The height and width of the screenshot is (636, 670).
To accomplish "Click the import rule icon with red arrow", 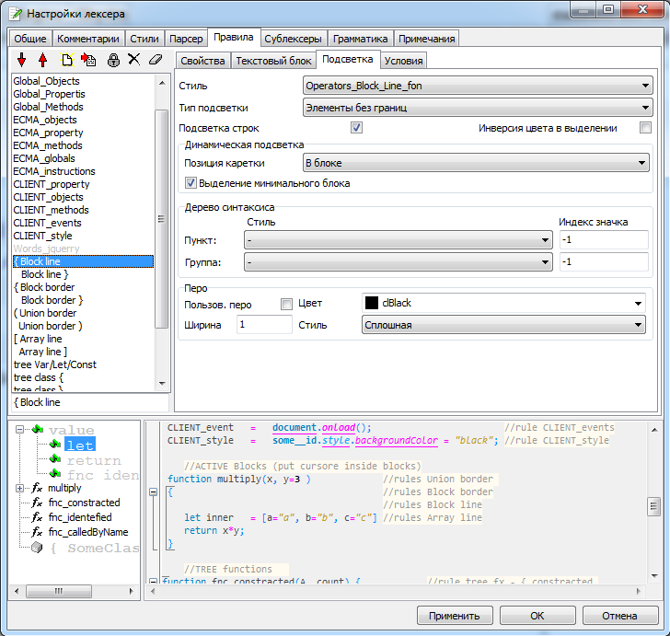I will (x=89, y=60).
